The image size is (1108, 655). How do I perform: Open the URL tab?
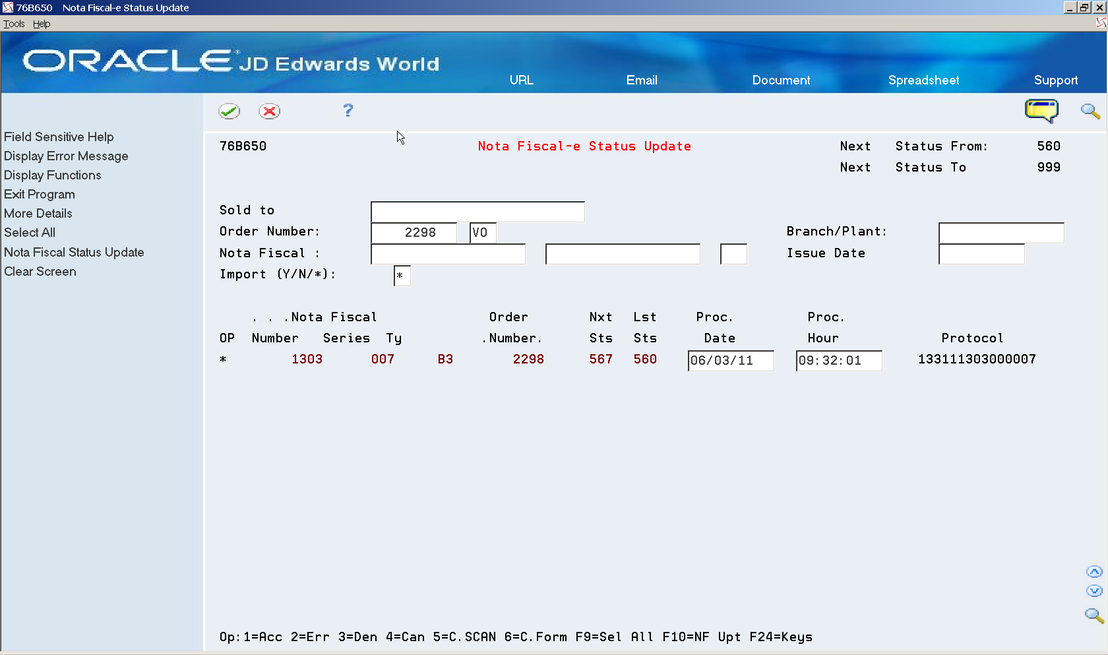tap(521, 80)
